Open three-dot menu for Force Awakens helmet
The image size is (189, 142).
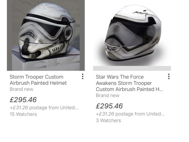(169, 77)
